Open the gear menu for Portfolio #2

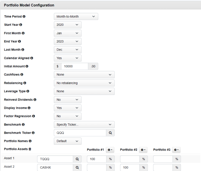click(143, 150)
